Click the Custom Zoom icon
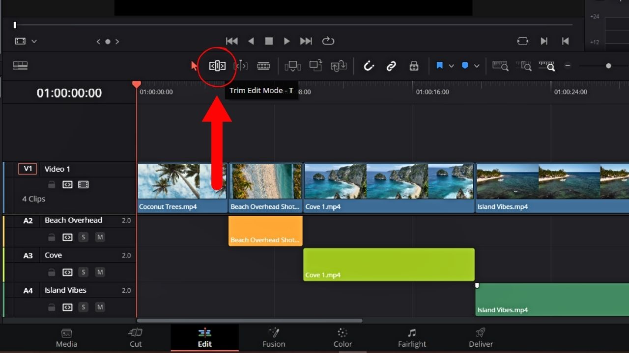 [546, 66]
